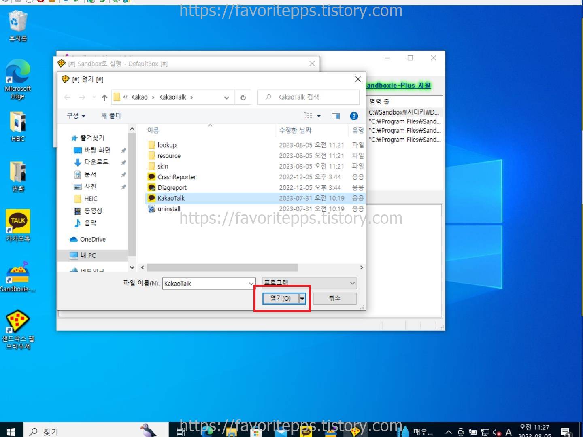Viewport: 583px width, 437px height.
Task: Toggle the preview pane icon
Action: click(336, 116)
